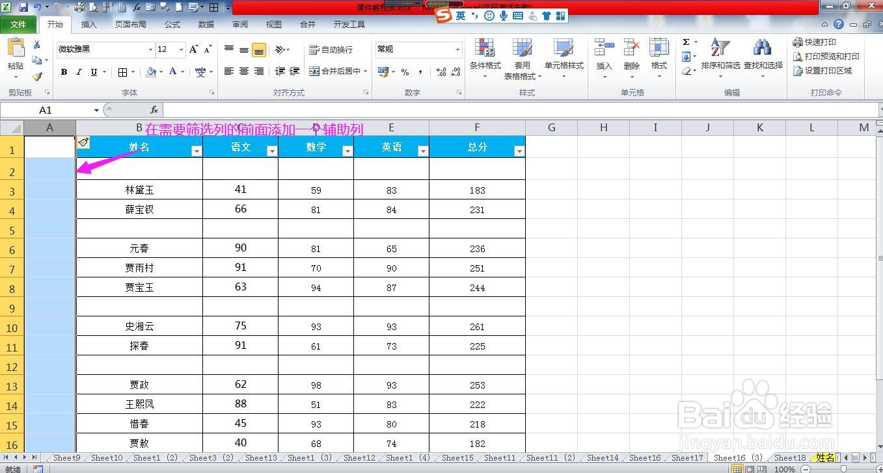Viewport: 883px width, 473px height.
Task: Align text left with the left align icon
Action: (x=229, y=71)
